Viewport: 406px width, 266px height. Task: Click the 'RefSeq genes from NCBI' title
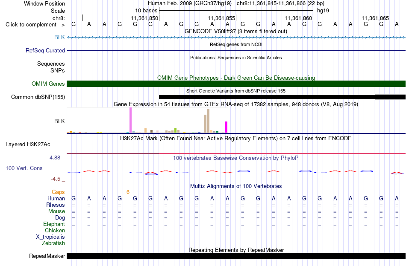pyautogui.click(x=236, y=44)
